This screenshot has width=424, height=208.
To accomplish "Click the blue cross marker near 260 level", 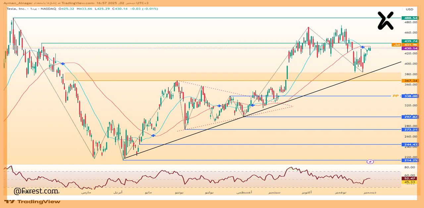I will click(153, 135).
